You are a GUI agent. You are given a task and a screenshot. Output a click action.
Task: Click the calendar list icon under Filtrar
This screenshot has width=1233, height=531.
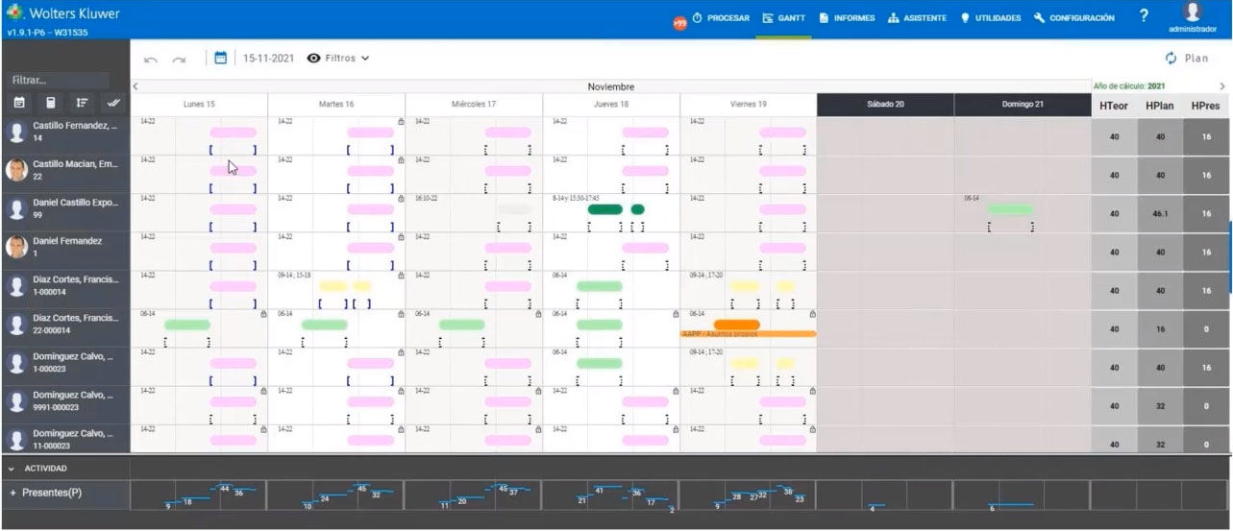(x=19, y=103)
